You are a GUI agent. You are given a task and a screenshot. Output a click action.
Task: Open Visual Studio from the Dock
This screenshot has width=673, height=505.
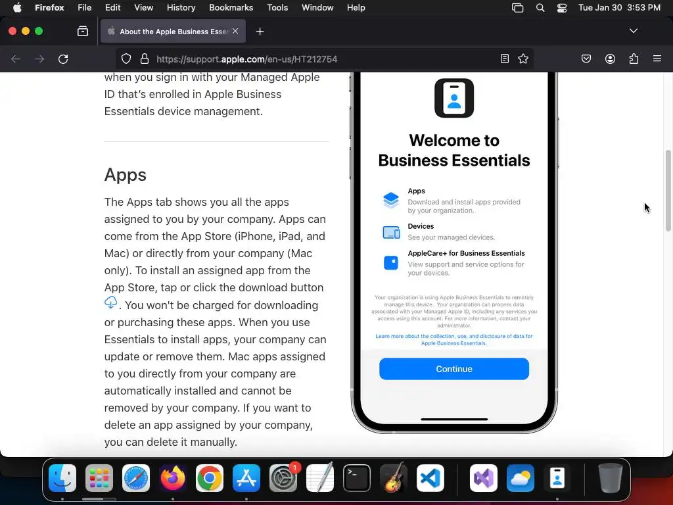click(484, 478)
